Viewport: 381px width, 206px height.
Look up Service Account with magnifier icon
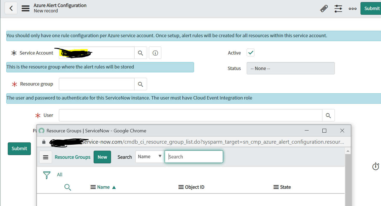[x=141, y=53]
